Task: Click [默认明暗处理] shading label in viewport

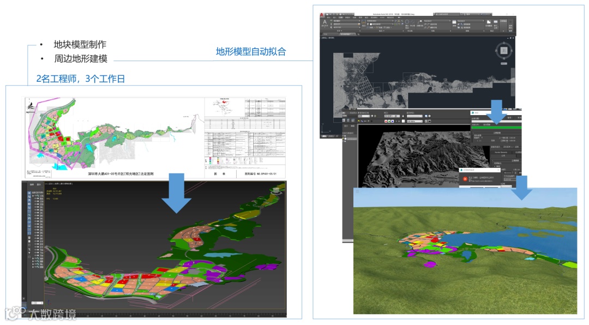Action: [67, 184]
